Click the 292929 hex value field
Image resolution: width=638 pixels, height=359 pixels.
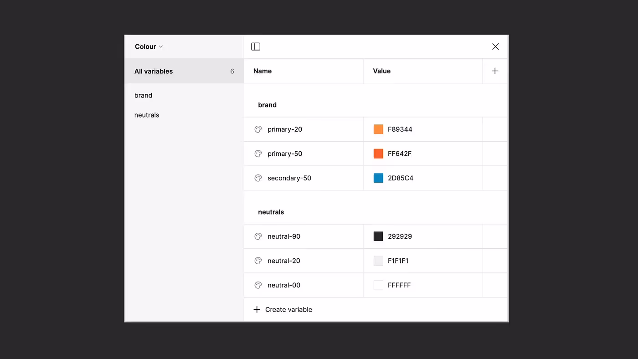pos(400,236)
